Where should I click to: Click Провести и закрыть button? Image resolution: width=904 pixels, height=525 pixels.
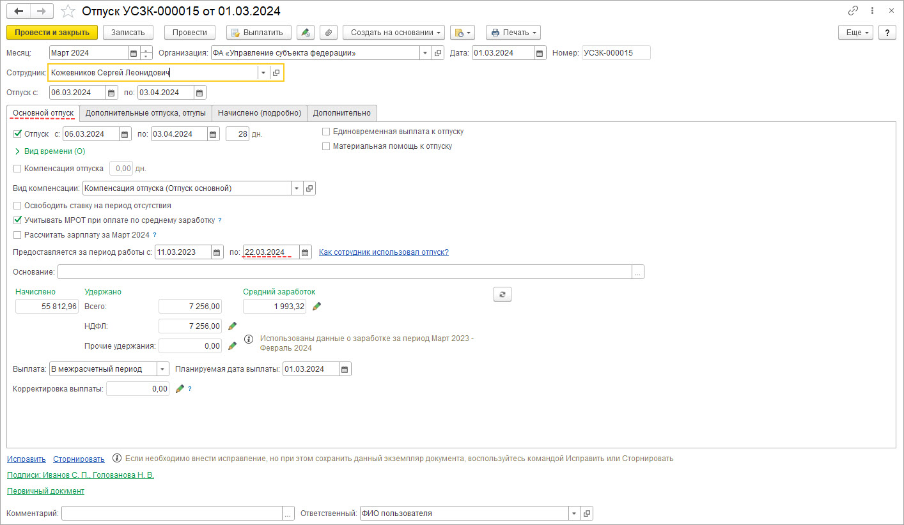(x=52, y=33)
